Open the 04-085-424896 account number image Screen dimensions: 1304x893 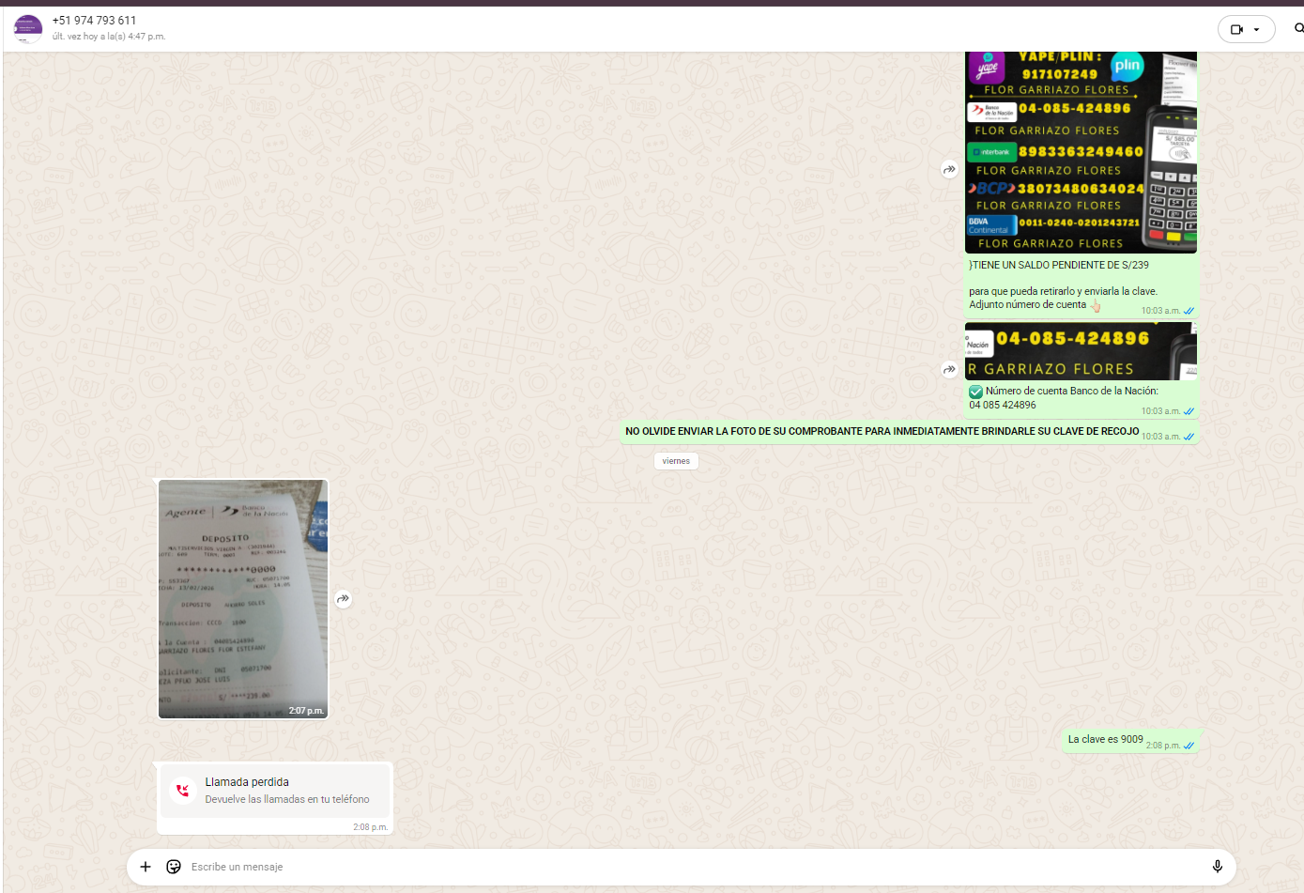(1081, 352)
